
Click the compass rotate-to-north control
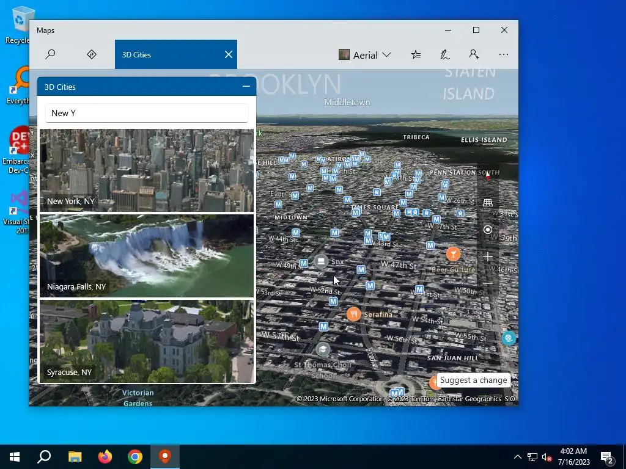tap(487, 176)
